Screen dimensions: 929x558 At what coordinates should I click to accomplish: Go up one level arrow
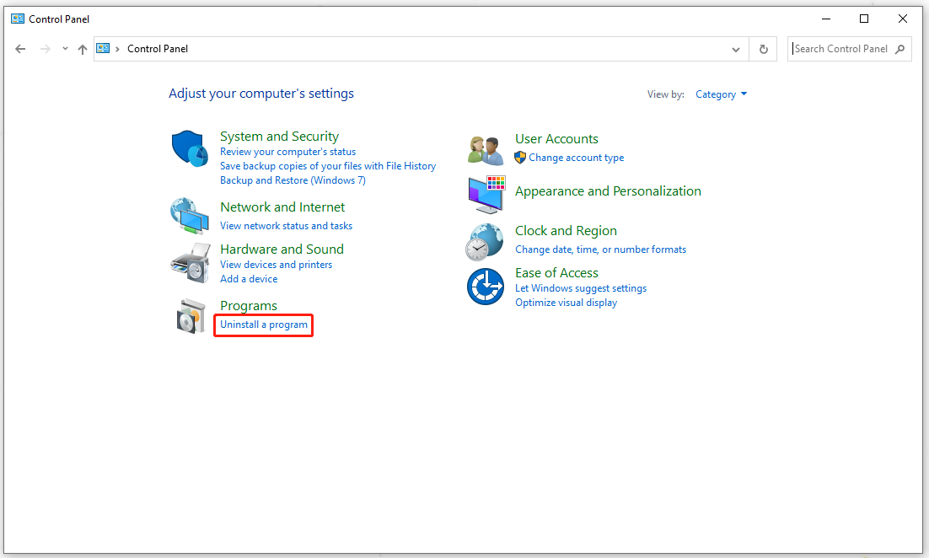[x=83, y=49]
